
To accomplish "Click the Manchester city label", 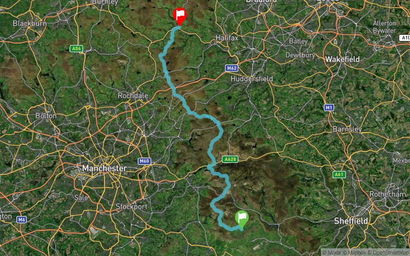I will click(105, 168).
